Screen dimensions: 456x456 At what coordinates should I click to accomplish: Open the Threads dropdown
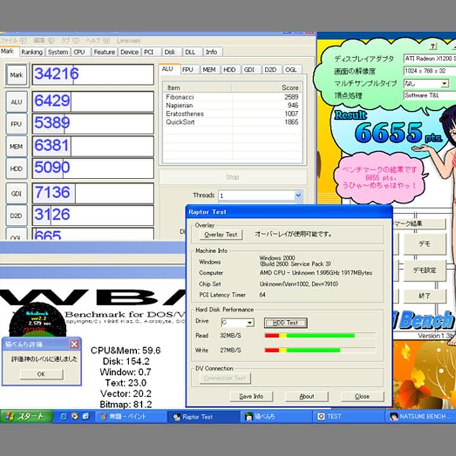click(298, 196)
